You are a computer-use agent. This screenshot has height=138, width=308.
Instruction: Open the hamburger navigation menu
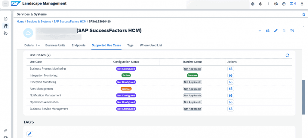[x=5, y=4]
